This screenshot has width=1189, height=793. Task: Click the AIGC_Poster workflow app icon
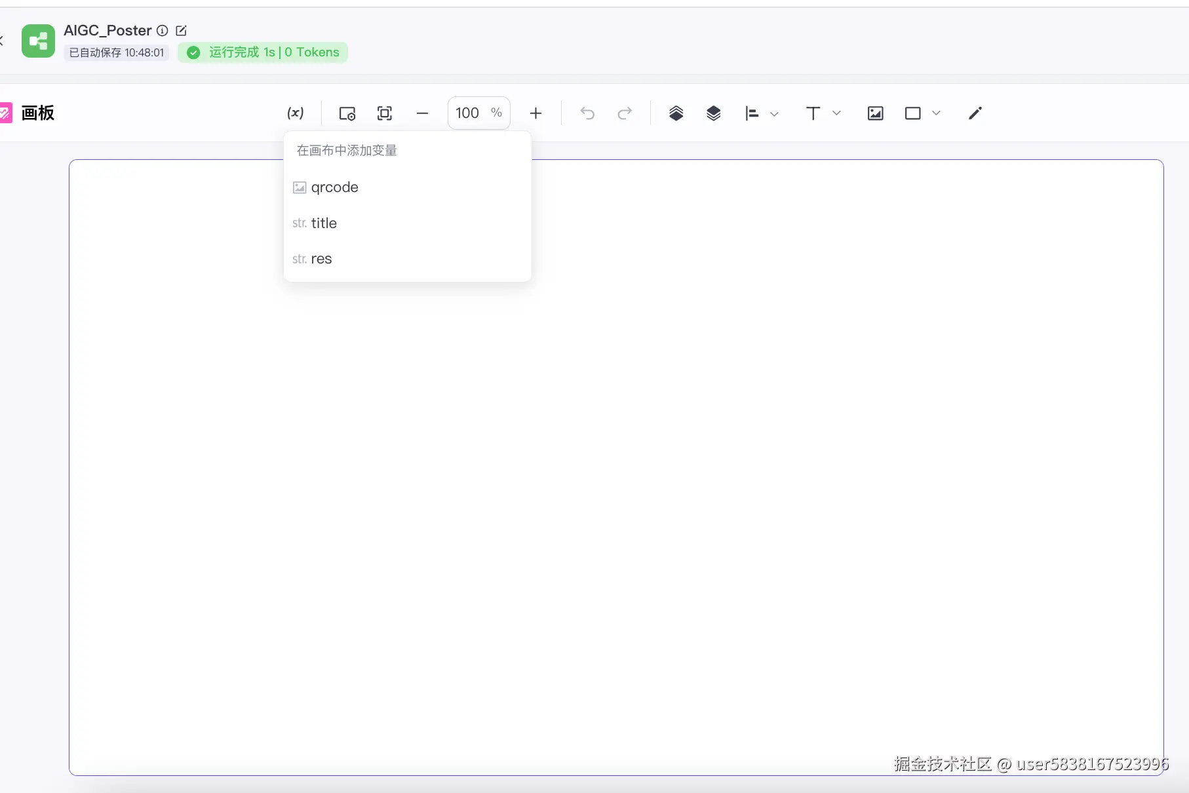[x=39, y=41]
